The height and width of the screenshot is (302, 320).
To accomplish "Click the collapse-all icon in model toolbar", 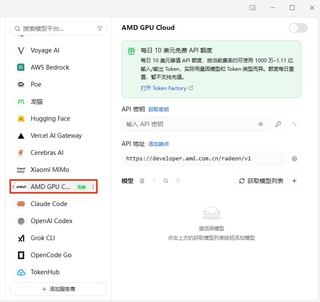I will [x=154, y=181].
